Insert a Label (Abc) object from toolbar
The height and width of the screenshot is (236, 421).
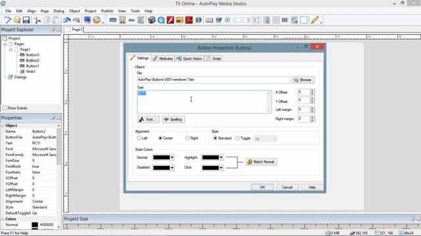(132, 20)
